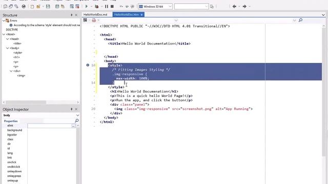Viewport: 328px width, 184px height.
Task: Click the Open folder icon in toolbar
Action: tap(38, 7)
